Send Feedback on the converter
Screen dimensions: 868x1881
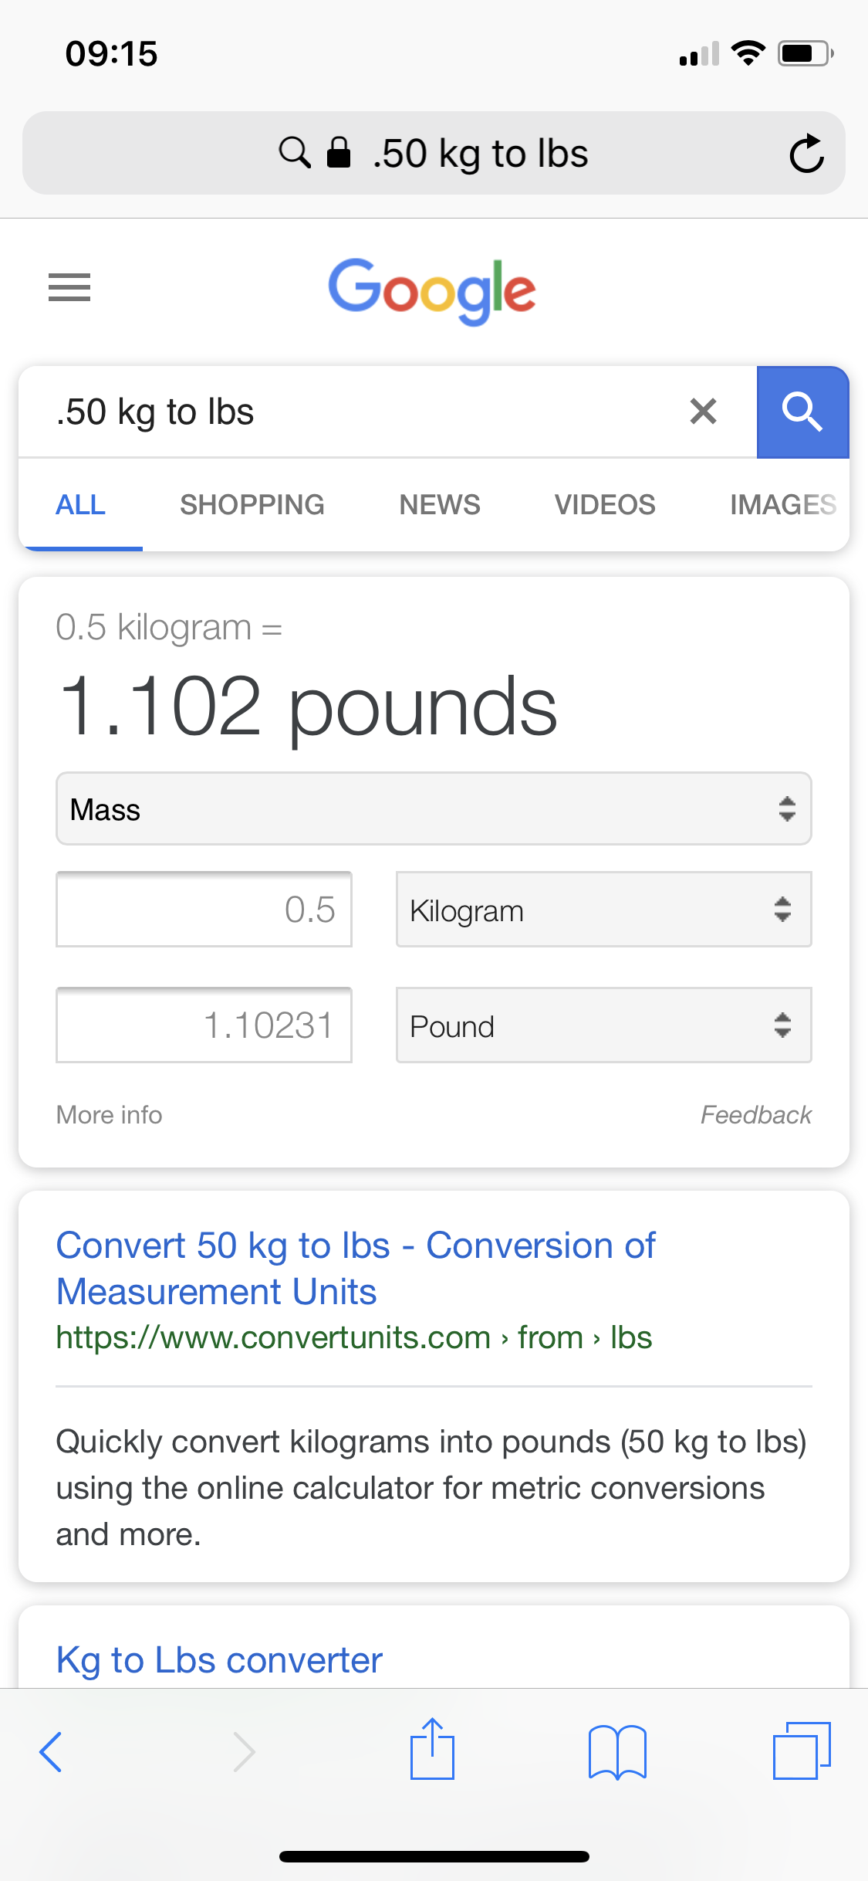click(x=755, y=1115)
